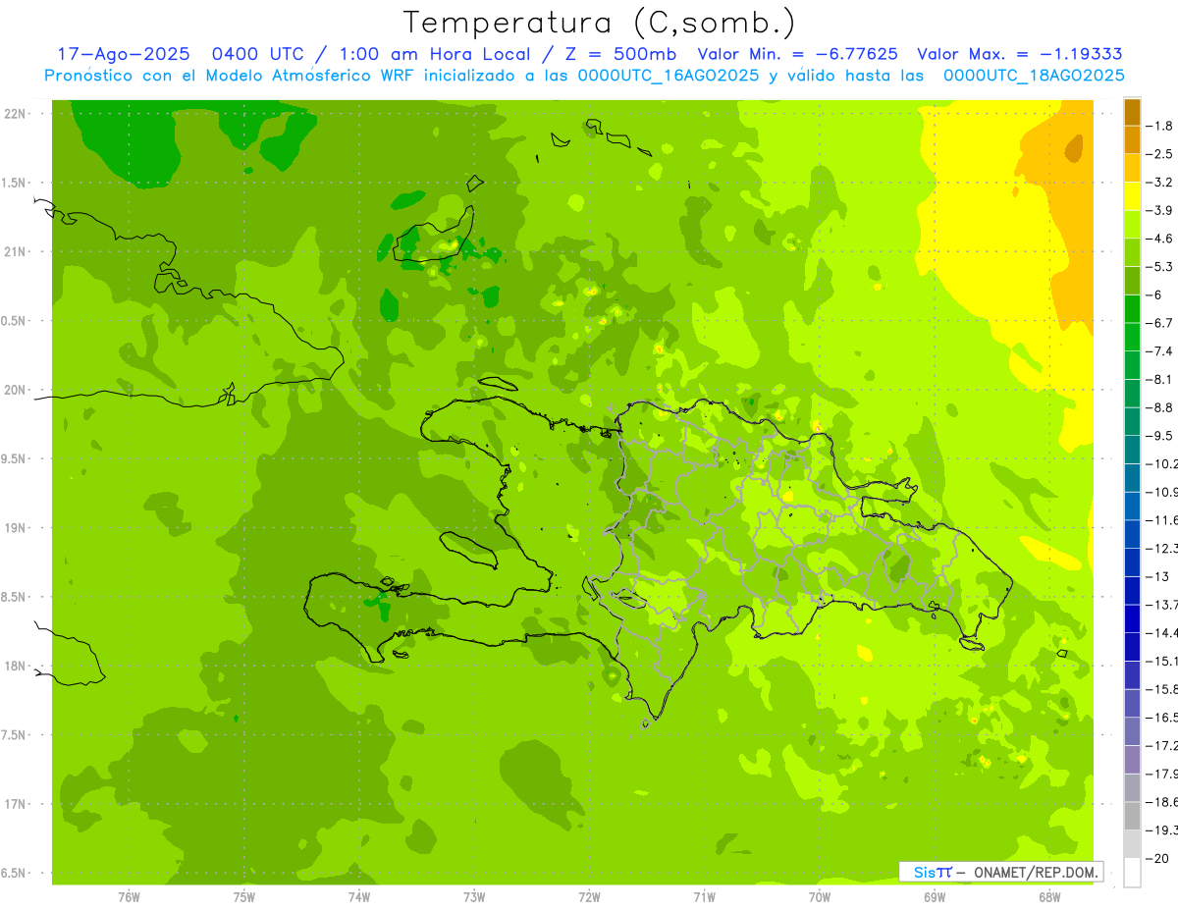
Task: Click the 18N latitude label
Action: (17, 666)
